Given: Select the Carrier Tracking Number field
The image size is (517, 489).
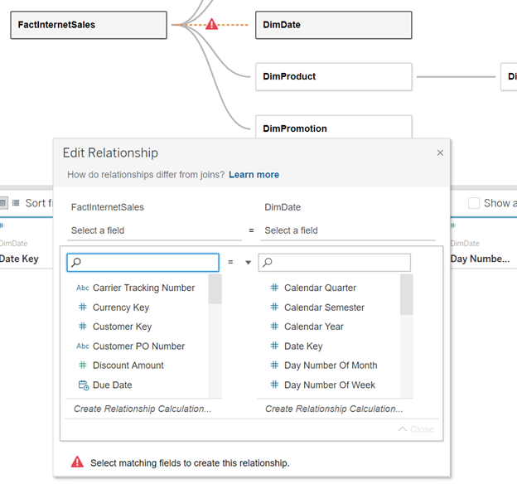Looking at the screenshot, I should pos(143,288).
